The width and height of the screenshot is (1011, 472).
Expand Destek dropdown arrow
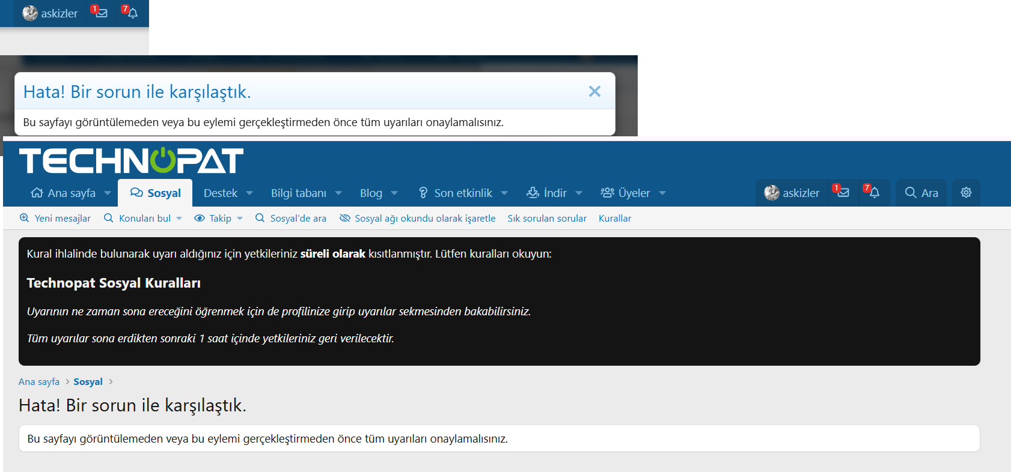[249, 193]
